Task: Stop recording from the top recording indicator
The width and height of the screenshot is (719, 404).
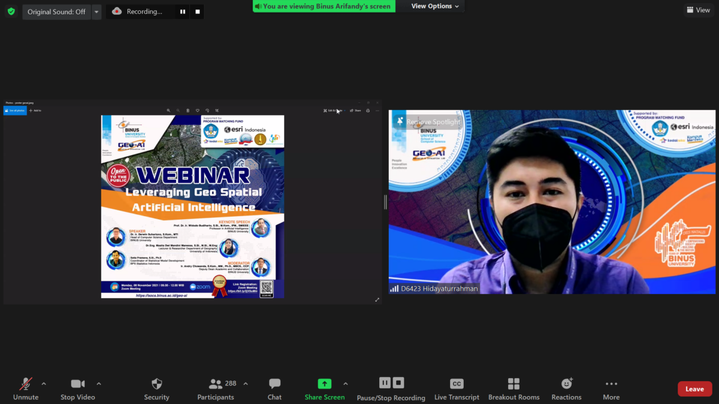Action: 198,11
